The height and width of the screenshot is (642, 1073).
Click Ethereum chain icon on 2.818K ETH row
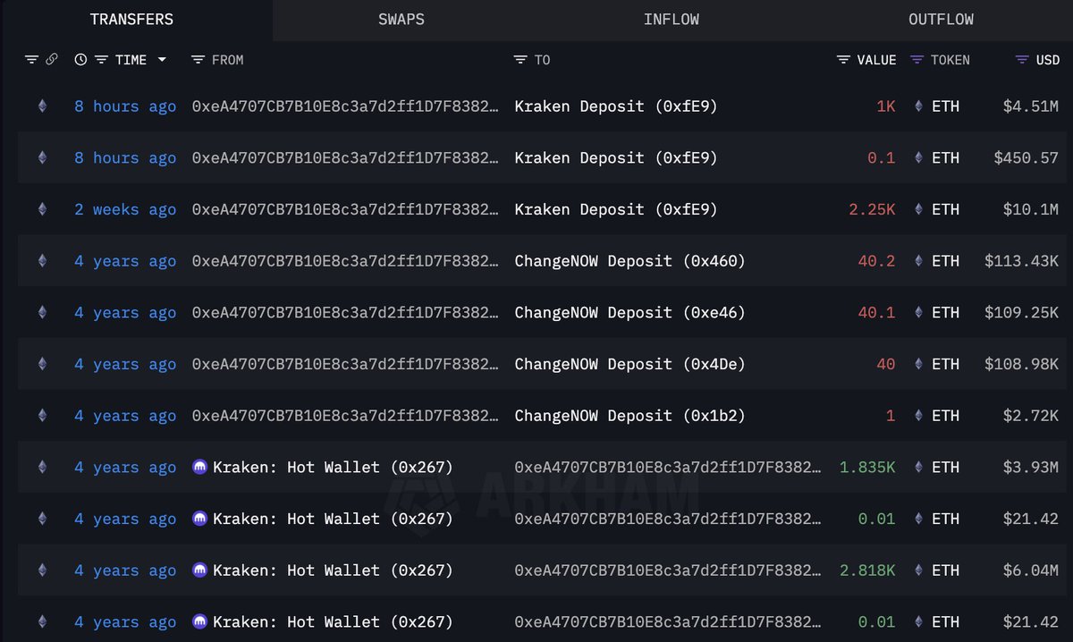(42, 570)
